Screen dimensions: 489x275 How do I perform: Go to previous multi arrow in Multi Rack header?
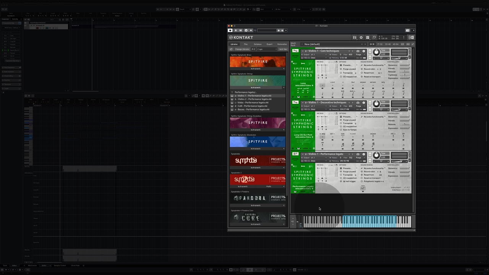(x=362, y=44)
